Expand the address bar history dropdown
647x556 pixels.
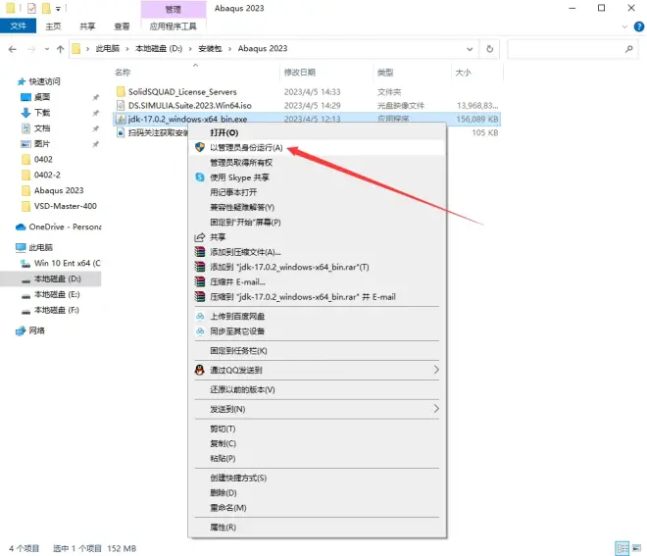[x=470, y=49]
